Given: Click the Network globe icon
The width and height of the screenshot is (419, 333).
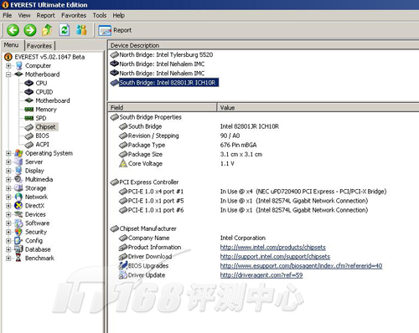Looking at the screenshot, I should point(18,197).
